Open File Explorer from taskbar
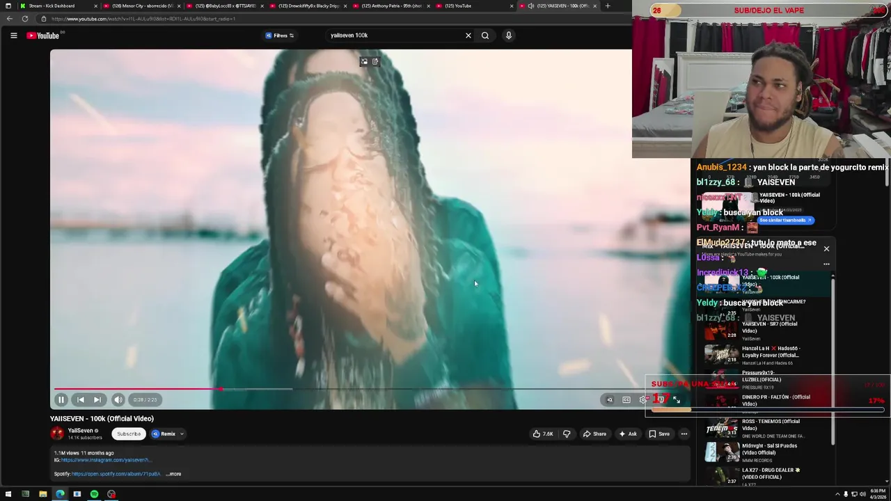The height and width of the screenshot is (501, 891). (42, 494)
